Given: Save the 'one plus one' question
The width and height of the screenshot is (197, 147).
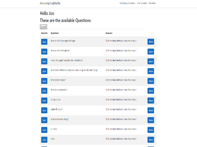Looking at the screenshot, I should tap(44, 101).
